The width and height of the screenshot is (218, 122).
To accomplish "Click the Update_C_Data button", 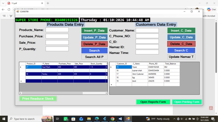I will tap(181, 37).
